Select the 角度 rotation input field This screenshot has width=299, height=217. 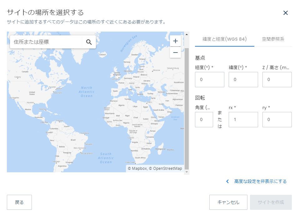click(204, 119)
